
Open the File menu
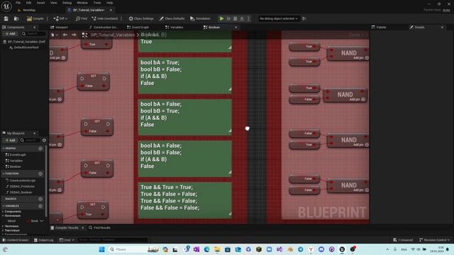(18, 3)
